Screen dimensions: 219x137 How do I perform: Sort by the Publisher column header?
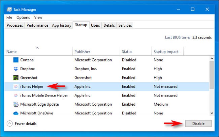96,52
